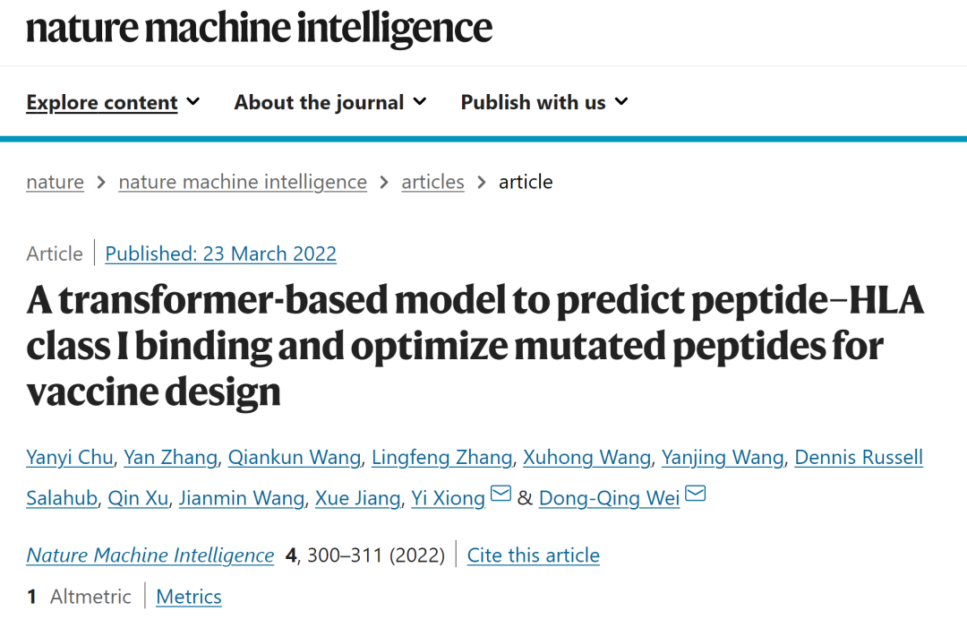The image size is (967, 628).
Task: Navigate to articles breadcrumb
Action: pos(432,182)
